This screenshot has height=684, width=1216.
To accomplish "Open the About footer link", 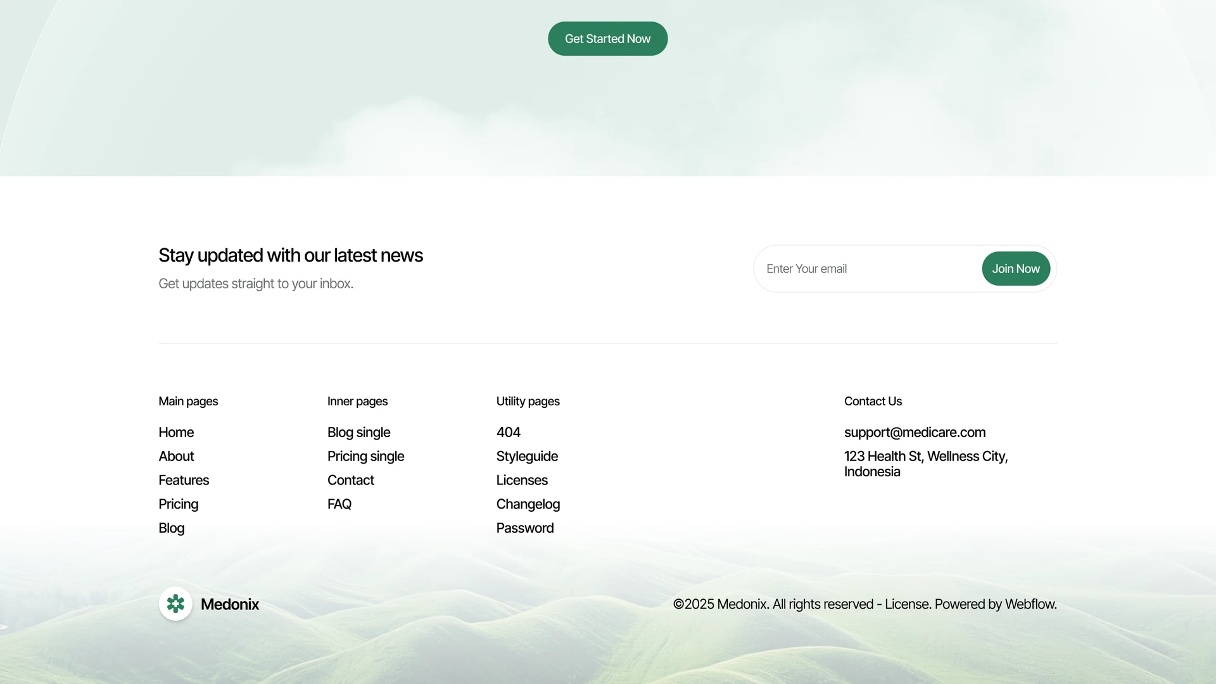I will click(176, 456).
